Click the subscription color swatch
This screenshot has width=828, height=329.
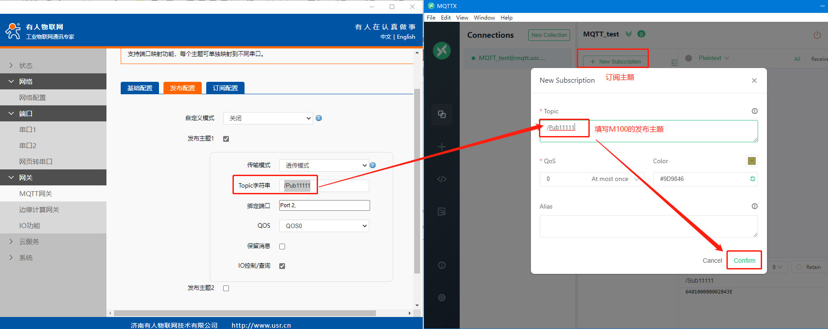point(751,161)
